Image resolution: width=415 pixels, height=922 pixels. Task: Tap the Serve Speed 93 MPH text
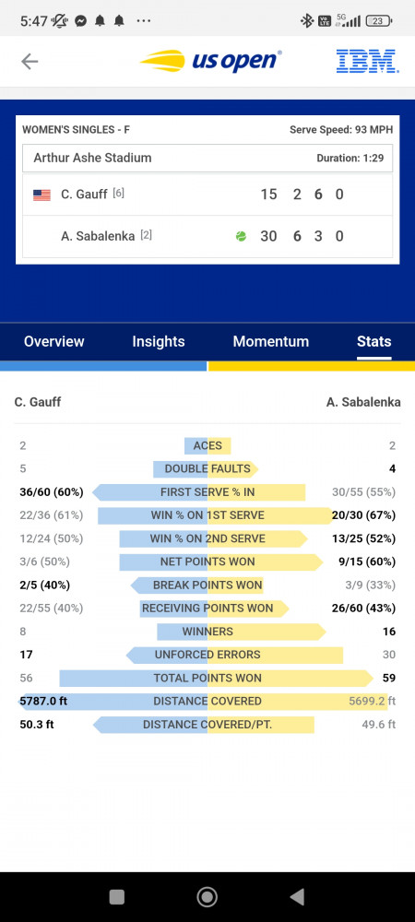point(341,130)
